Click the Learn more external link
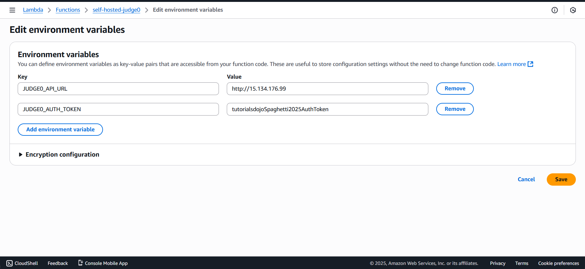Viewport: 585px width, 269px height. click(x=515, y=64)
